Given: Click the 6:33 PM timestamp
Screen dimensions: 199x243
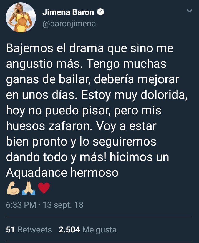Looking at the screenshot, I should click(x=21, y=205).
